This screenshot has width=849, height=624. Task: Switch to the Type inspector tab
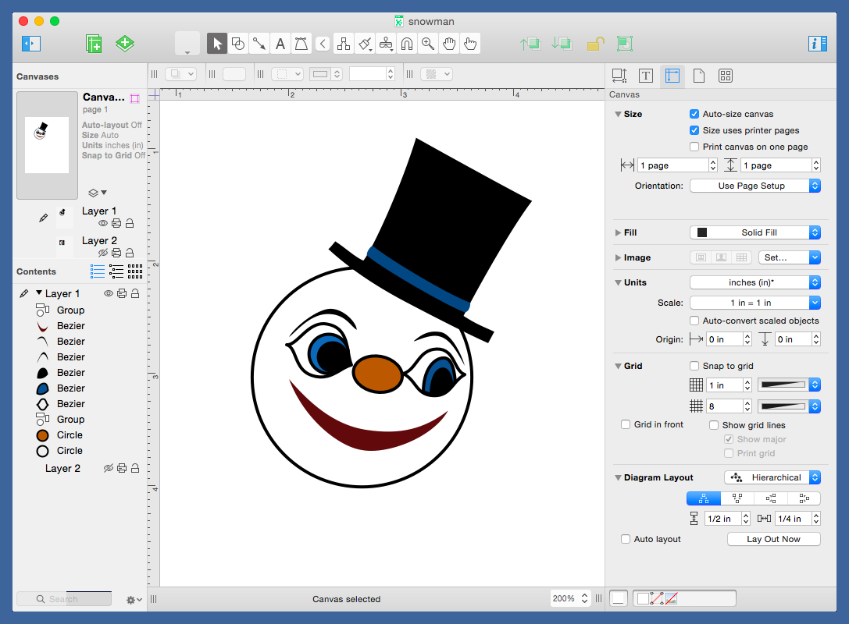[646, 76]
